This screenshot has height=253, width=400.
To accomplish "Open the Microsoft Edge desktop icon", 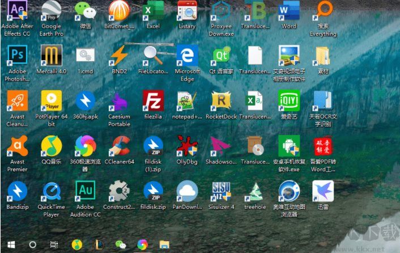I will tap(187, 56).
